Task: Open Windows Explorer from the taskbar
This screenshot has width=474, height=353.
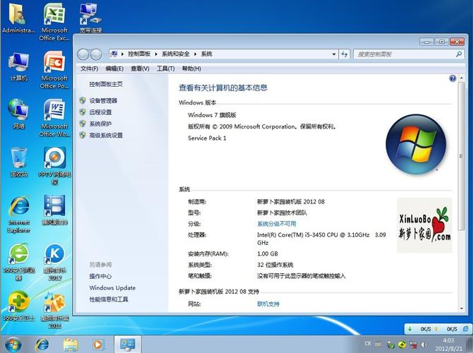Action: [70, 345]
